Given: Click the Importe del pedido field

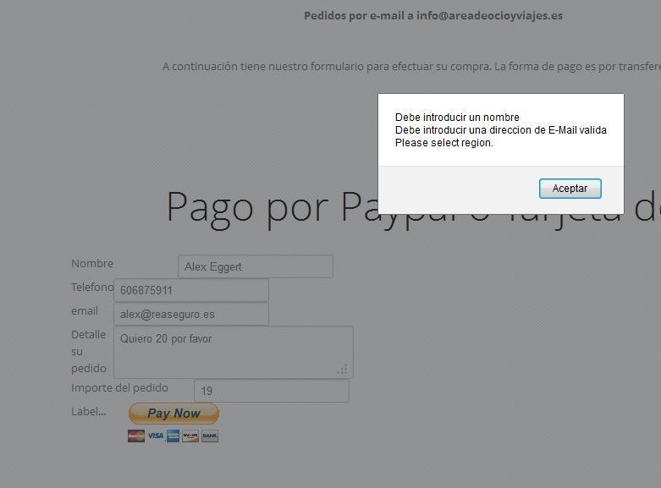Looking at the screenshot, I should click(x=272, y=391).
